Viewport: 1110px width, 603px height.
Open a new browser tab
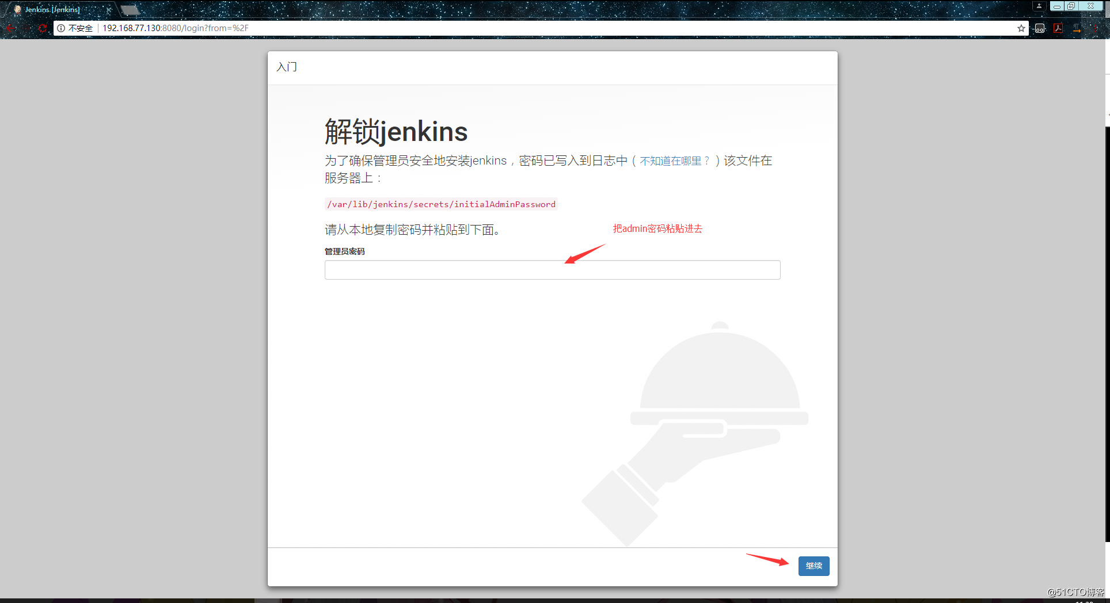pyautogui.click(x=130, y=10)
